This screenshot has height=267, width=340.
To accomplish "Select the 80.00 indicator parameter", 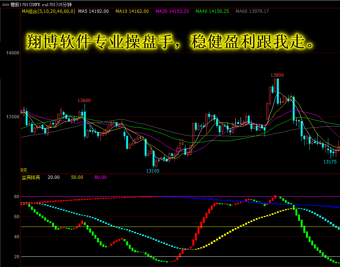I will coord(100,177).
